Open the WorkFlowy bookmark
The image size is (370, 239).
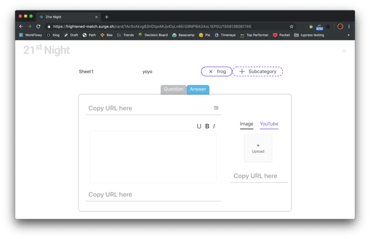coord(32,35)
